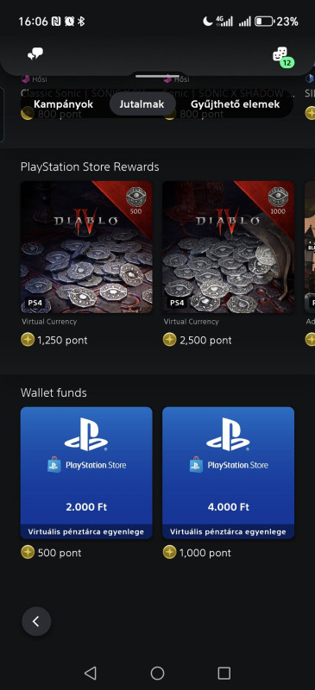Viewport: 315px width, 690px height.
Task: Click the gold coin icon beside 500 pont
Action: pyautogui.click(x=28, y=553)
